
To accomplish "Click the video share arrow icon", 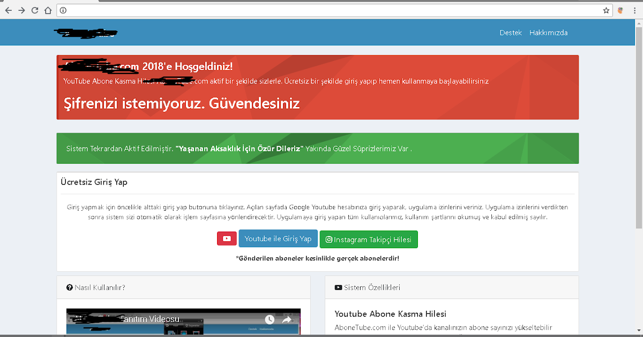I will tap(286, 319).
